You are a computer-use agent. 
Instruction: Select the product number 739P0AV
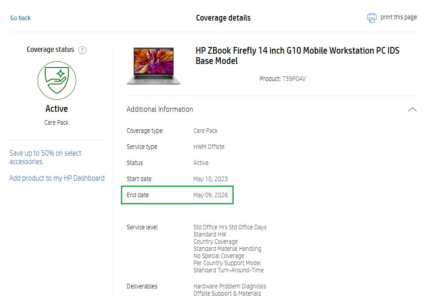coord(294,79)
